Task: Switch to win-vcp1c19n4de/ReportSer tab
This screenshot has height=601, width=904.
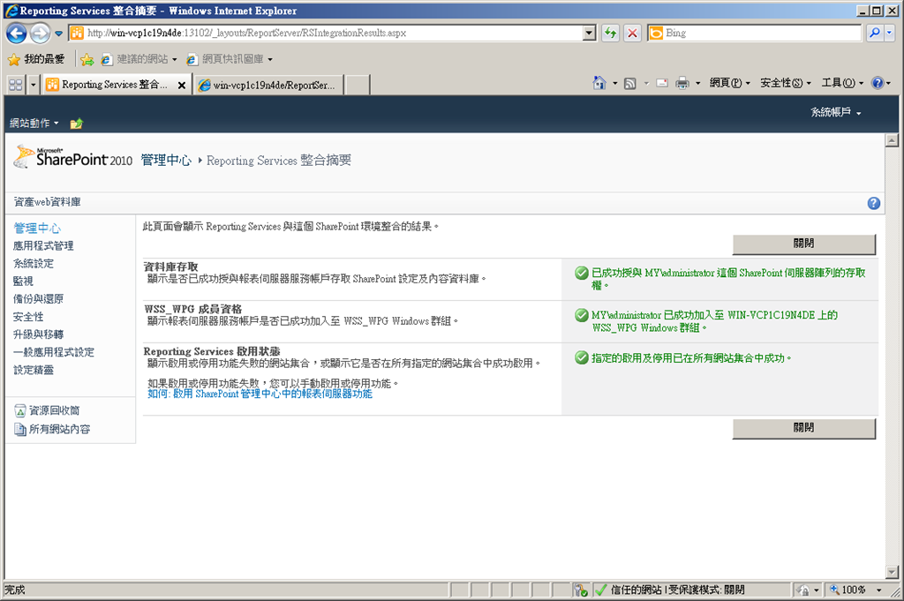Action: click(269, 86)
